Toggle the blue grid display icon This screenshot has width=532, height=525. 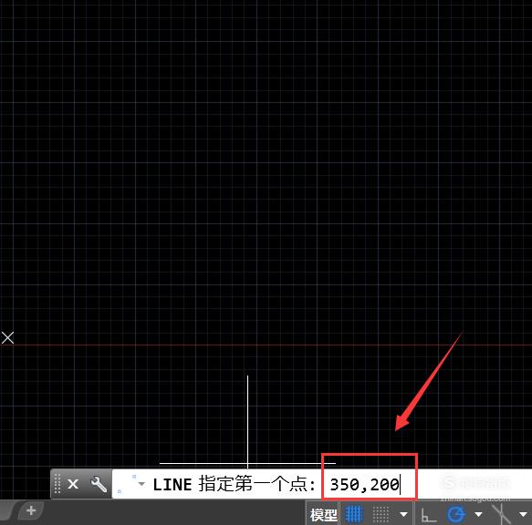[x=354, y=514]
